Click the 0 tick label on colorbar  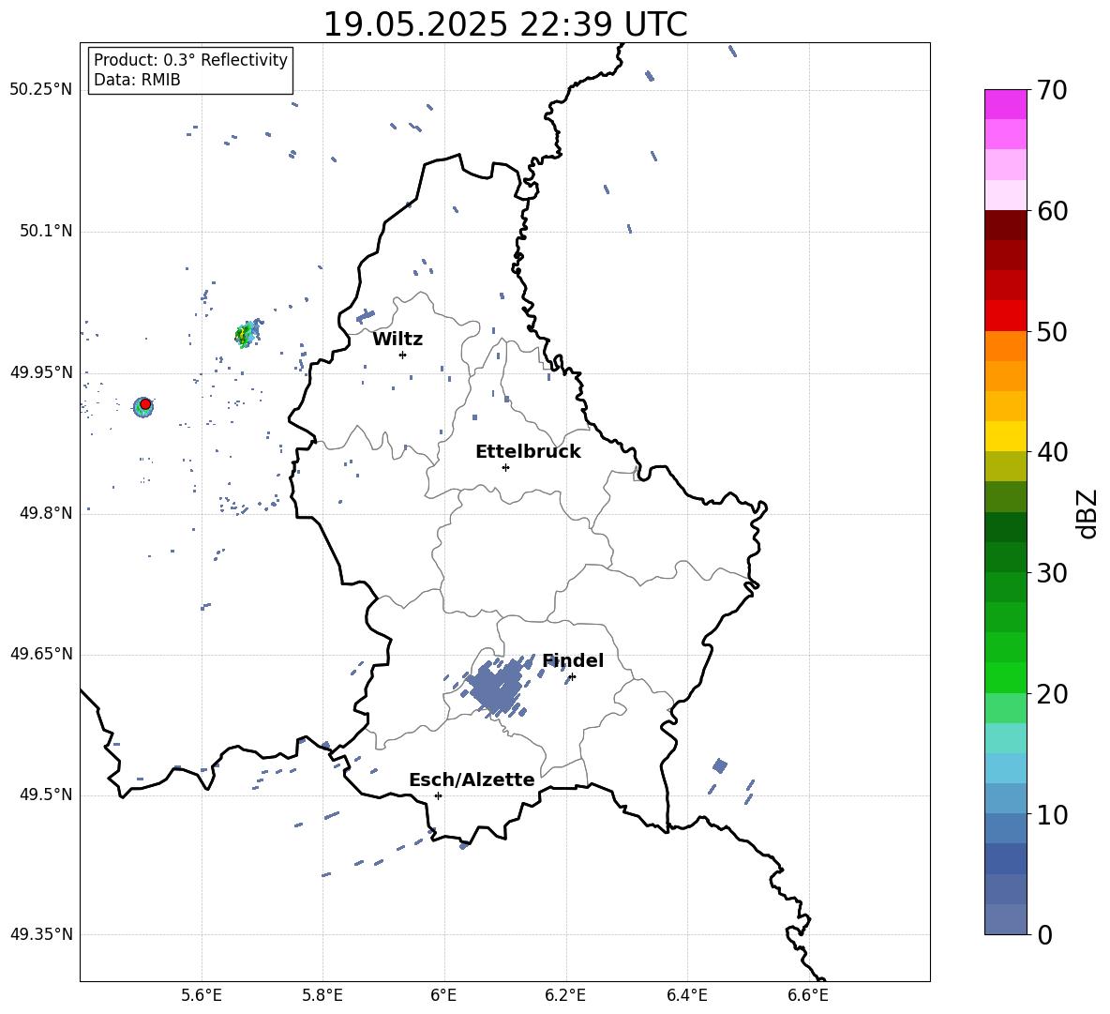(1045, 935)
